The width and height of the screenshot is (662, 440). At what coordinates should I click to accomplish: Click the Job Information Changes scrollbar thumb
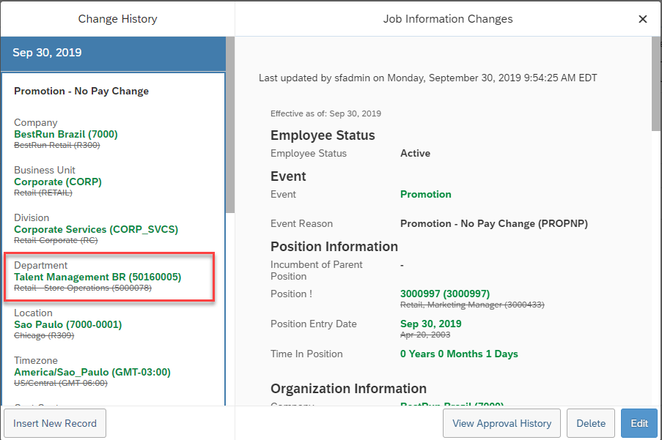point(656,84)
